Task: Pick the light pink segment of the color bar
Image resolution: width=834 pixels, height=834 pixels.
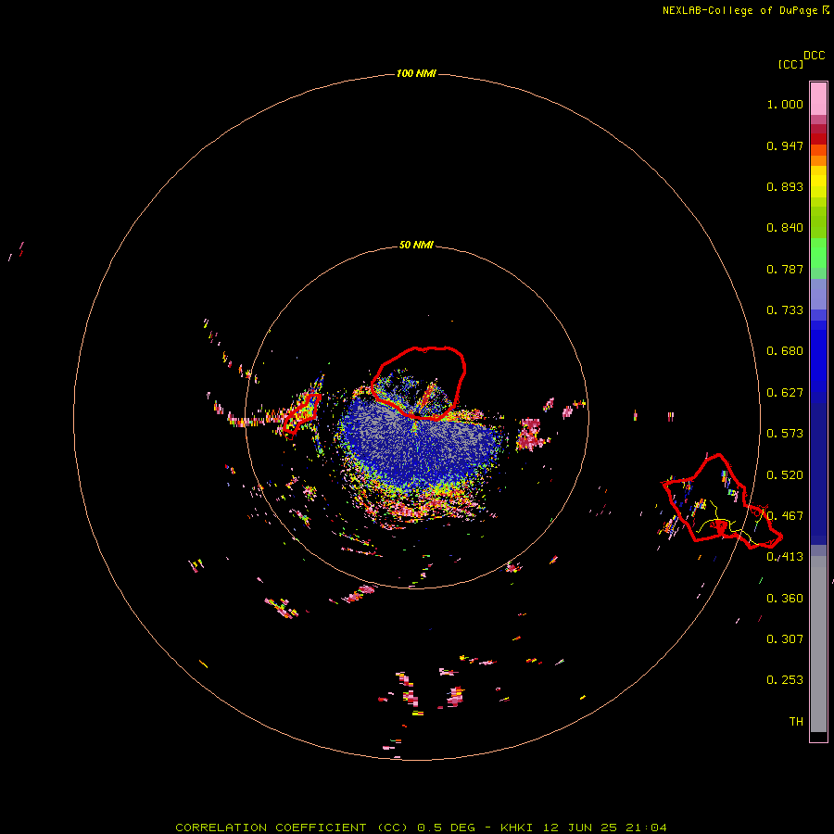Action: tap(818, 99)
